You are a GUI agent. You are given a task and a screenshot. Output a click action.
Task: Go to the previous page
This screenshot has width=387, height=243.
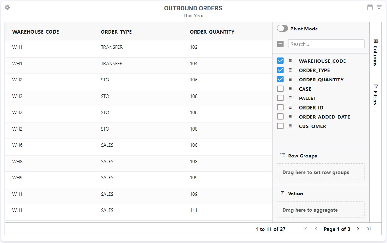point(316,229)
